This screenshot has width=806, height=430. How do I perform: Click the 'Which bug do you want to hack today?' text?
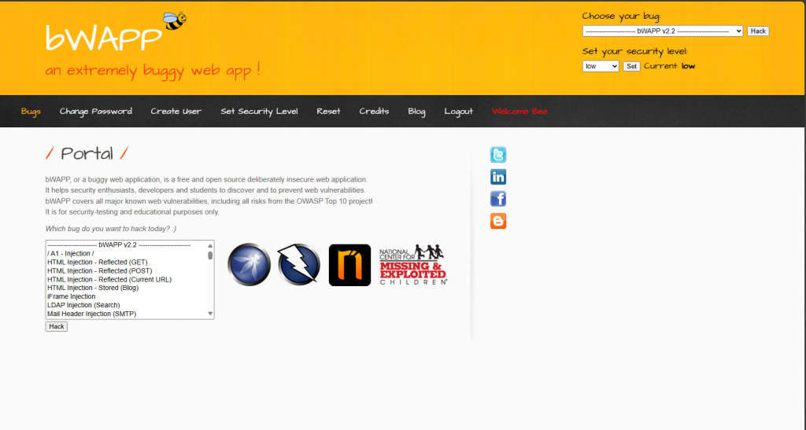111,229
